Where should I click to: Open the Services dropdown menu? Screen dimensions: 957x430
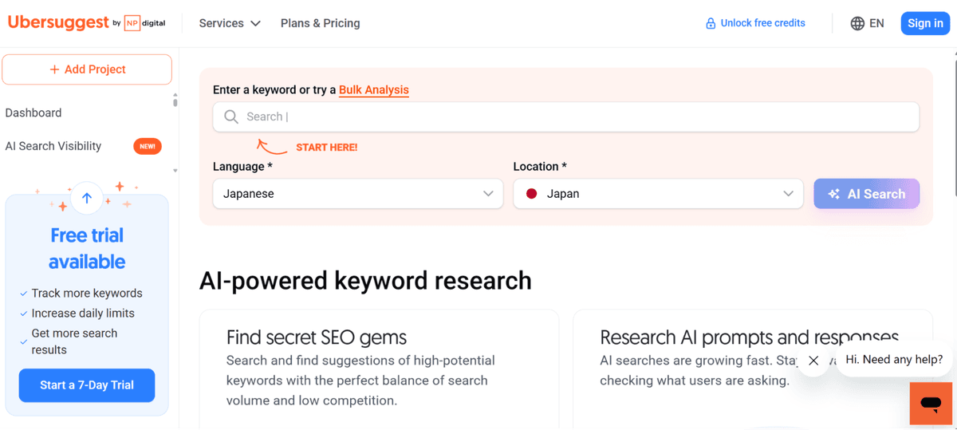[230, 23]
